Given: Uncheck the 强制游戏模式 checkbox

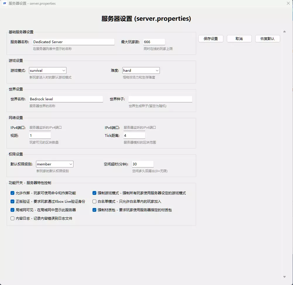Looking at the screenshot, I should [x=94, y=193].
